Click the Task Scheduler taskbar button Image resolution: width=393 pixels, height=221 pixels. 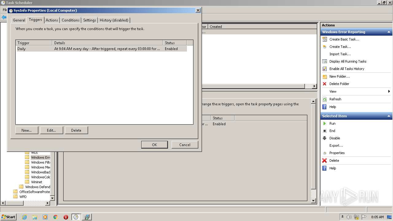pos(76,217)
